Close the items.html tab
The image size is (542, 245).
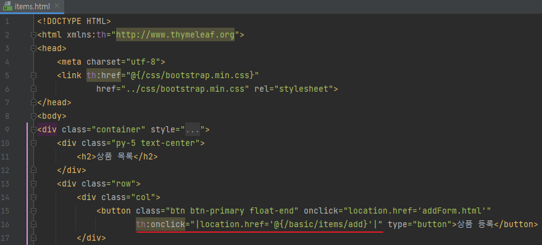click(57, 6)
